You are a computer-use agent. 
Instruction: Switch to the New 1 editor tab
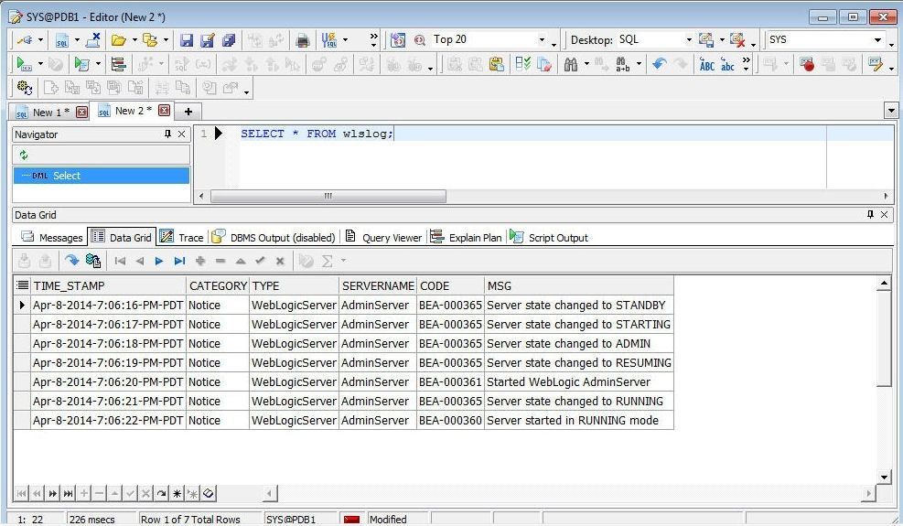click(x=50, y=112)
